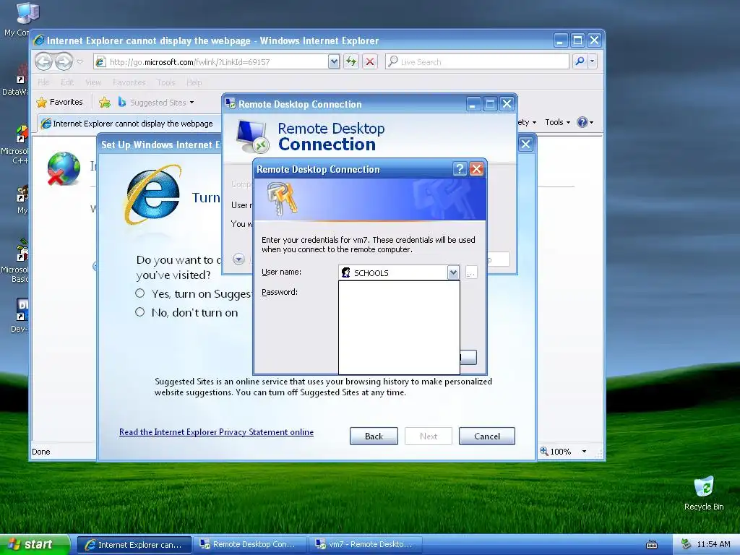Click the red Stop icon in IE toolbar
Screen dimensions: 740x555
pyautogui.click(x=370, y=61)
